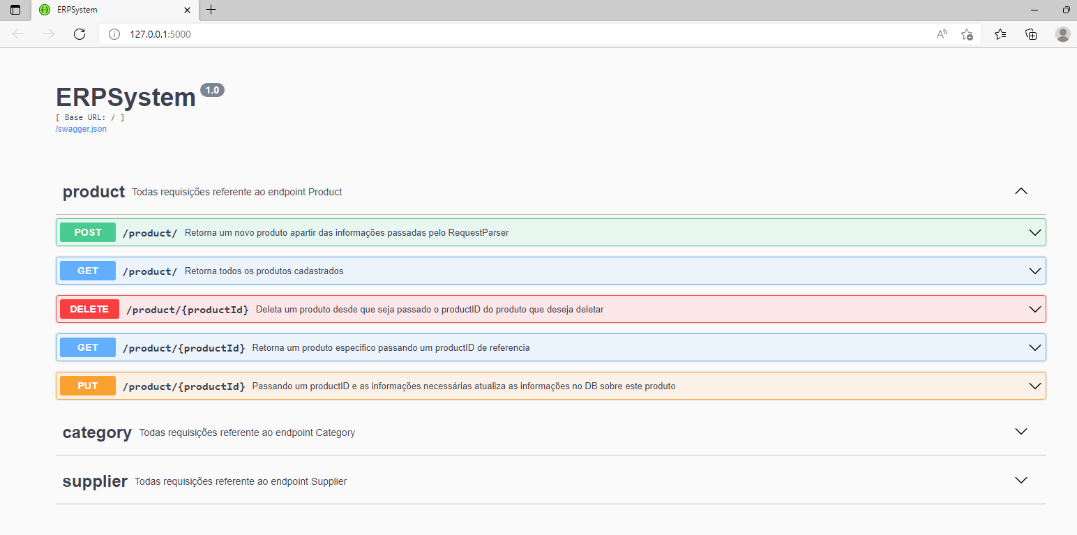Open the browser Collections icon

1030,33
